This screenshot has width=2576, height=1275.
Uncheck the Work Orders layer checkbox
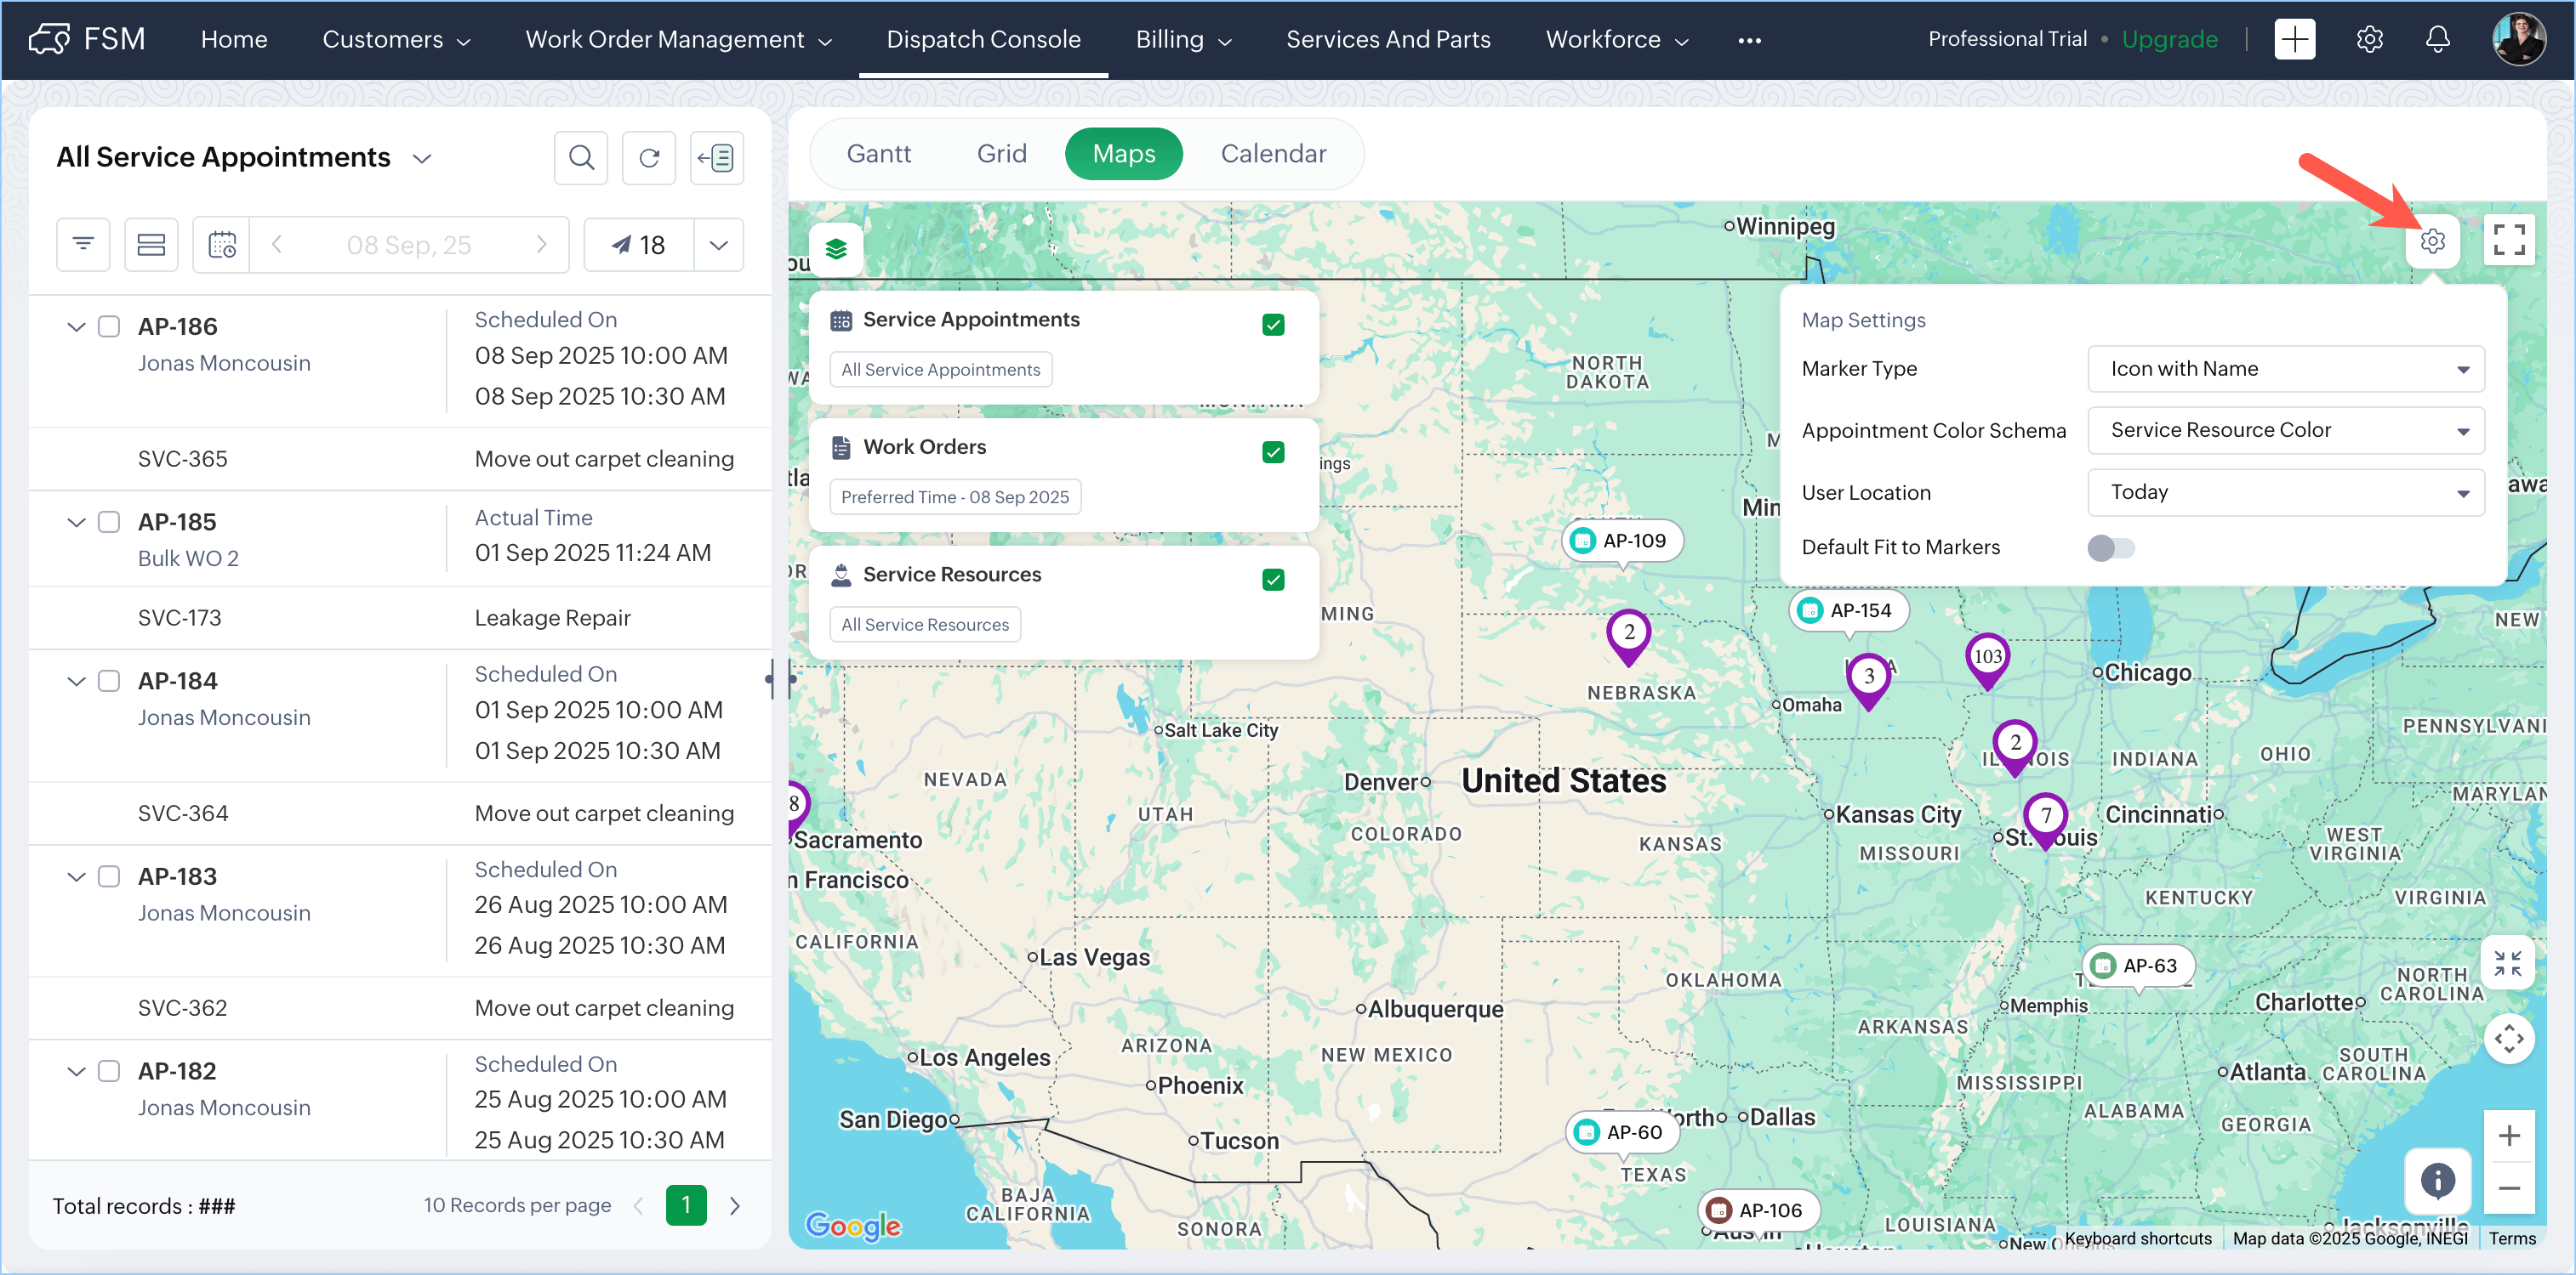[x=1273, y=453]
